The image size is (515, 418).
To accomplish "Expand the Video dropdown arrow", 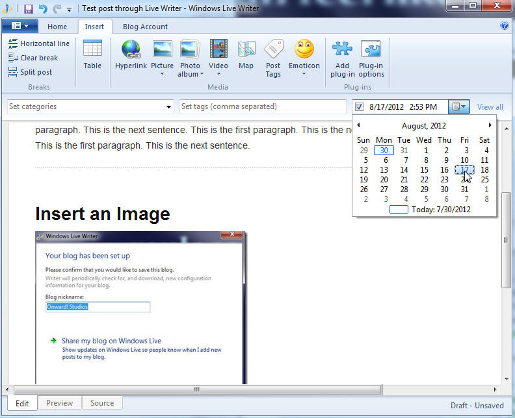I will tap(218, 74).
